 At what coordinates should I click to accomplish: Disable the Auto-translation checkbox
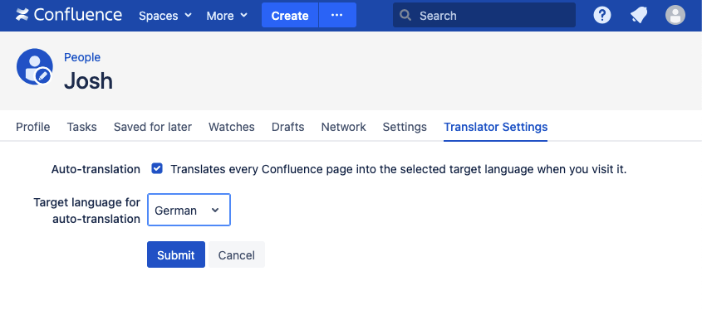157,169
